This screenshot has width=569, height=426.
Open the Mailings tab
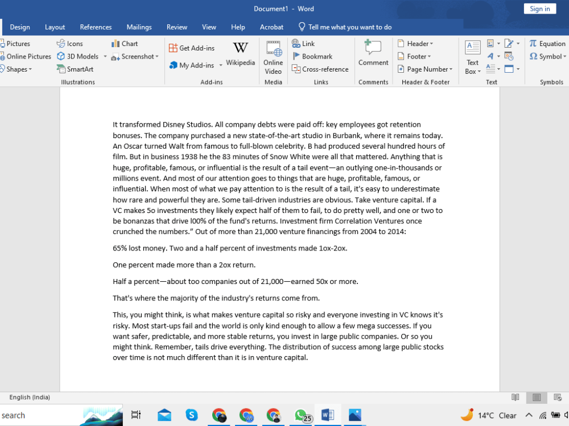(139, 27)
